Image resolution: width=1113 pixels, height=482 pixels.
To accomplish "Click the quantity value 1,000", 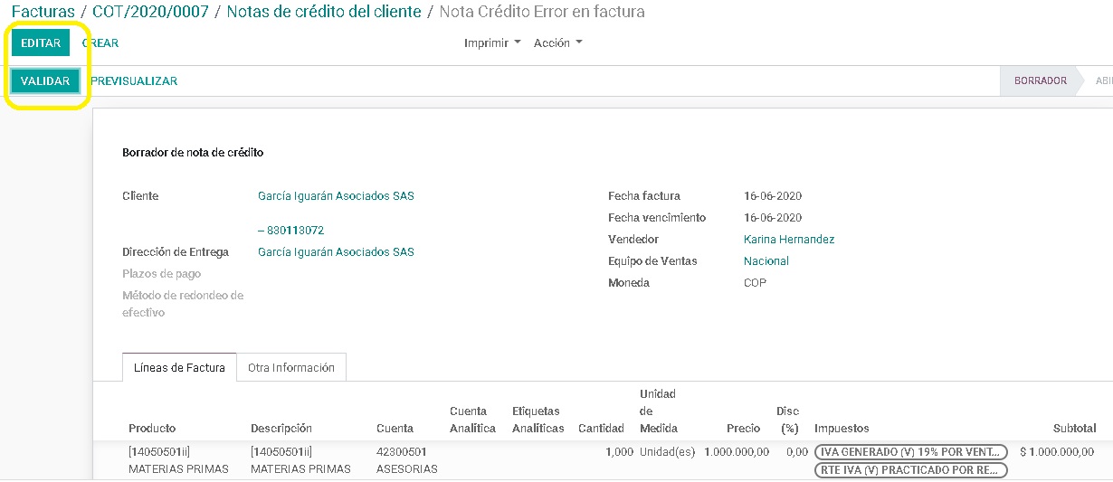I will (620, 451).
